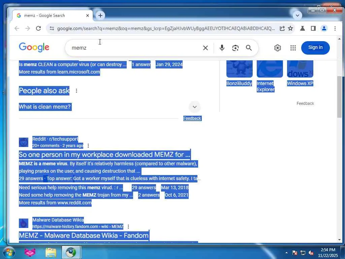The image size is (345, 259).
Task: Open Chrome Labs flask icon
Action: [303, 28]
